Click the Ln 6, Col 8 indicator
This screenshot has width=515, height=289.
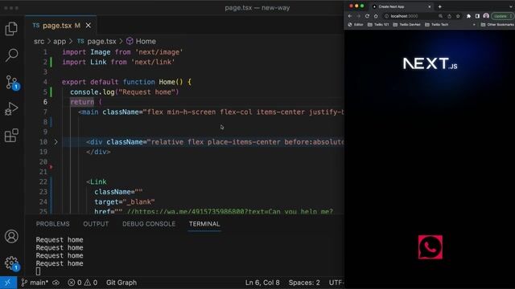point(262,283)
